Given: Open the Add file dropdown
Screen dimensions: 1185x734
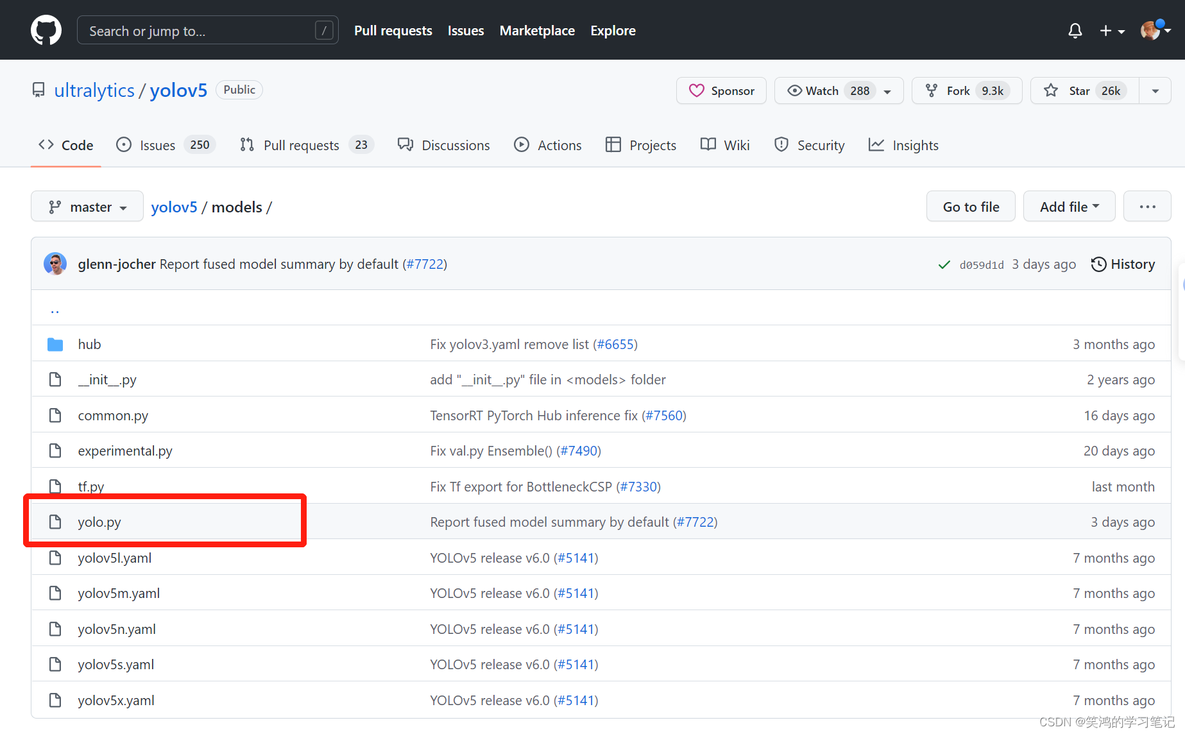Looking at the screenshot, I should pyautogui.click(x=1068, y=206).
